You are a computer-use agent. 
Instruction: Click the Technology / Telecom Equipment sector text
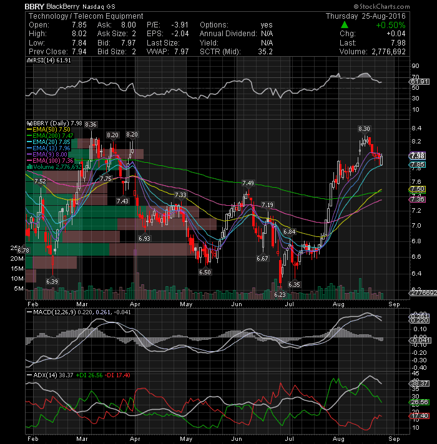(x=86, y=16)
